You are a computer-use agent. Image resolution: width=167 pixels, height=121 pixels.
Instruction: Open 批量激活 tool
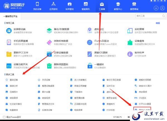12,110
